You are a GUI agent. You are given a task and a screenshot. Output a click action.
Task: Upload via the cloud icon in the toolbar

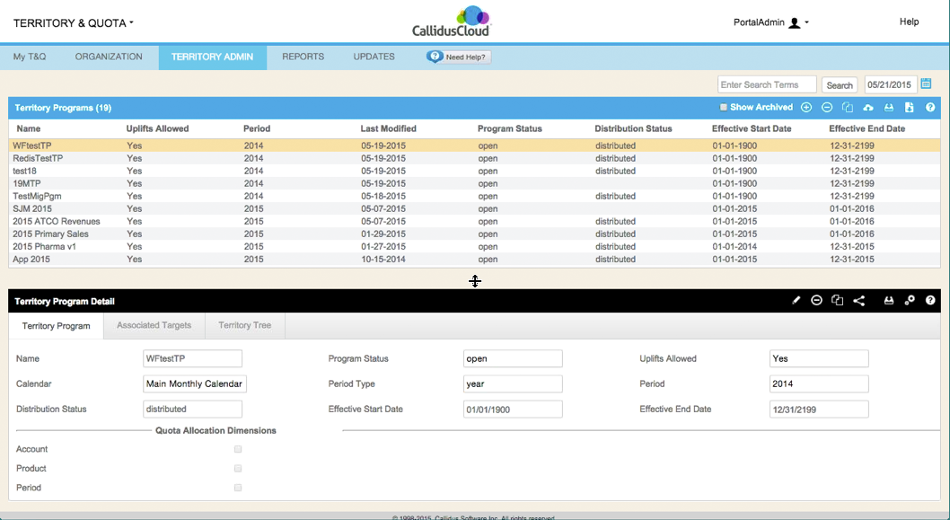click(x=868, y=107)
